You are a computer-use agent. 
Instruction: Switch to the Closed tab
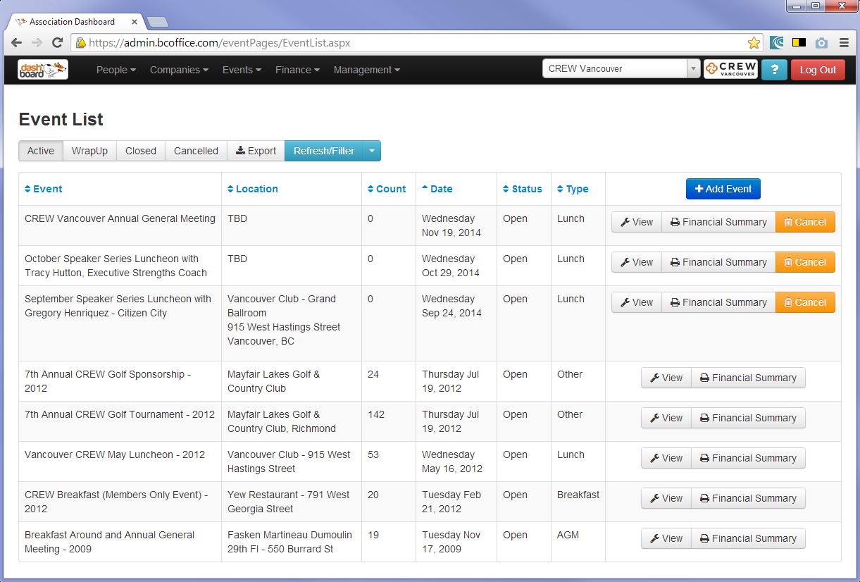click(141, 151)
